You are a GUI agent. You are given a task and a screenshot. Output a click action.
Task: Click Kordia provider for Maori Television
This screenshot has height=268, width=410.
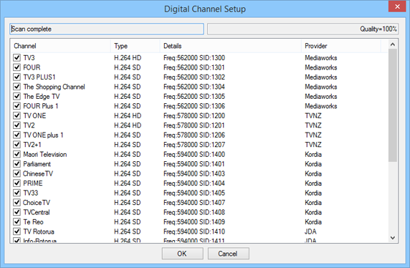tap(313, 155)
